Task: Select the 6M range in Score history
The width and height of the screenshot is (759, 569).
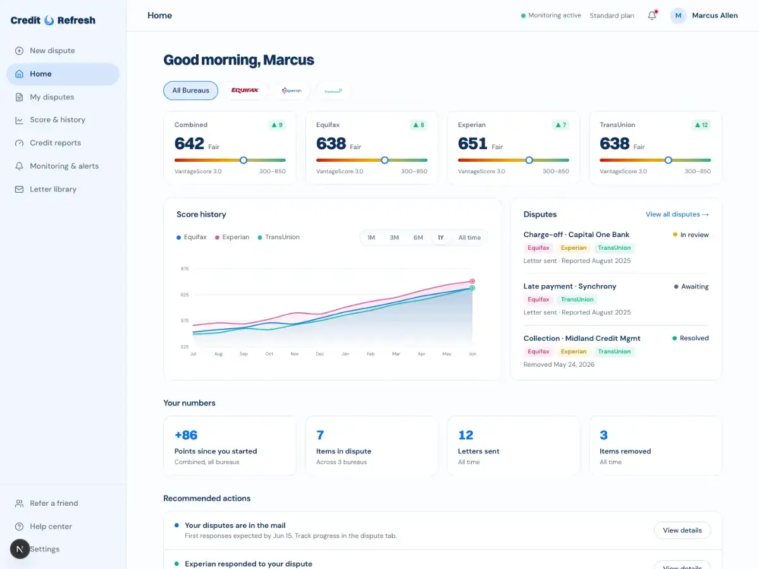Action: pyautogui.click(x=418, y=238)
